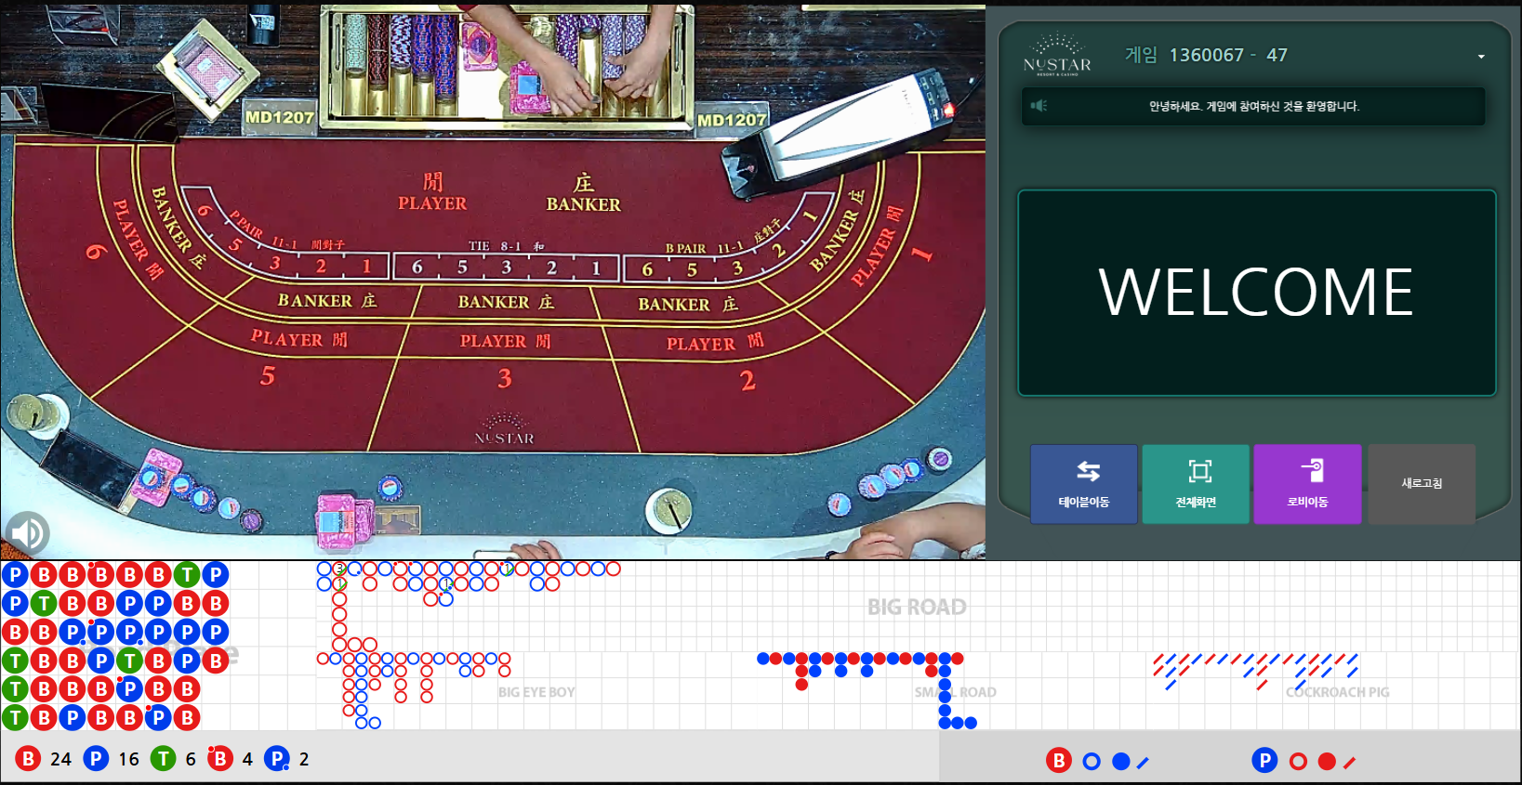Viewport: 1522px width, 785px height.
Task: Click the solid blue circle banker prediction
Action: pos(1121,762)
